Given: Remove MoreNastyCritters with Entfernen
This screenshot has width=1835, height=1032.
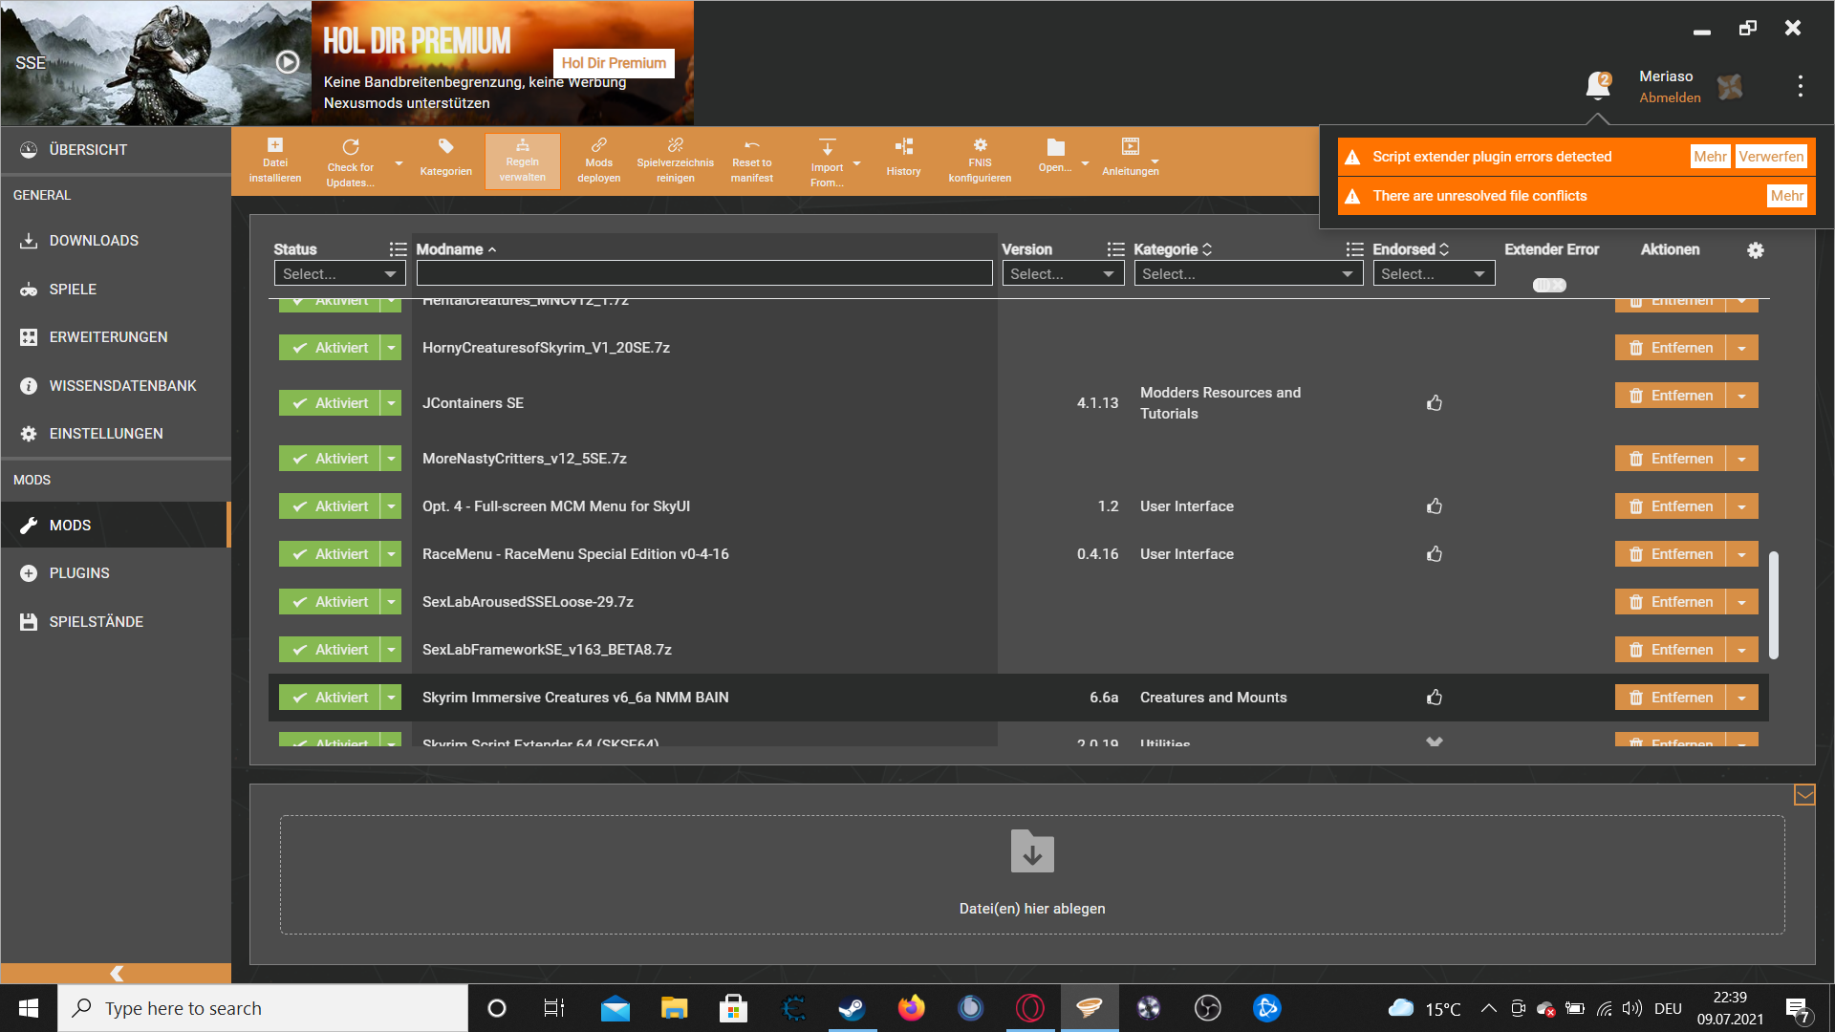Looking at the screenshot, I should tap(1671, 459).
